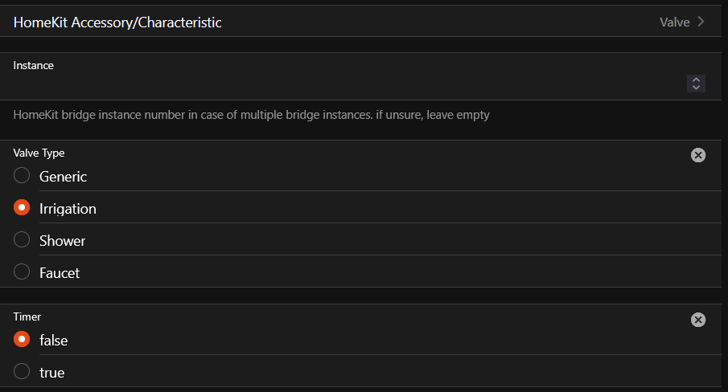Screen dimensions: 728x392
Task: Select the Generic valve type radio button
Action: (22, 176)
